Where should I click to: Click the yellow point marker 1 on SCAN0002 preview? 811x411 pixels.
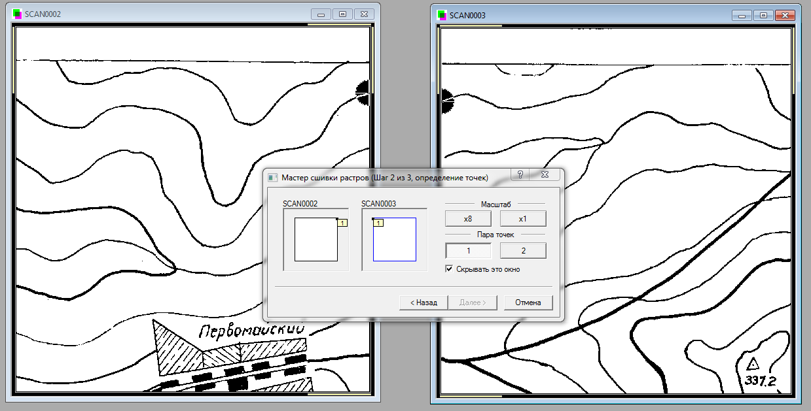[x=344, y=223]
